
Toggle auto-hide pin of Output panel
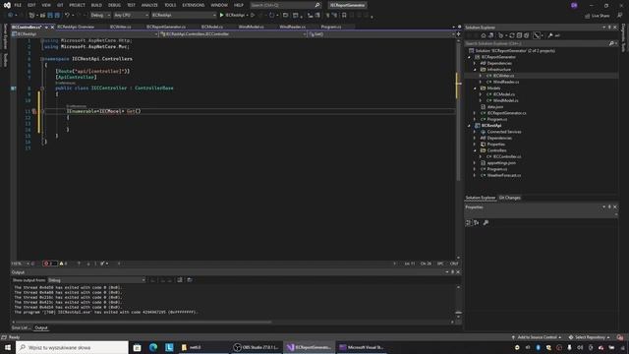click(452, 272)
